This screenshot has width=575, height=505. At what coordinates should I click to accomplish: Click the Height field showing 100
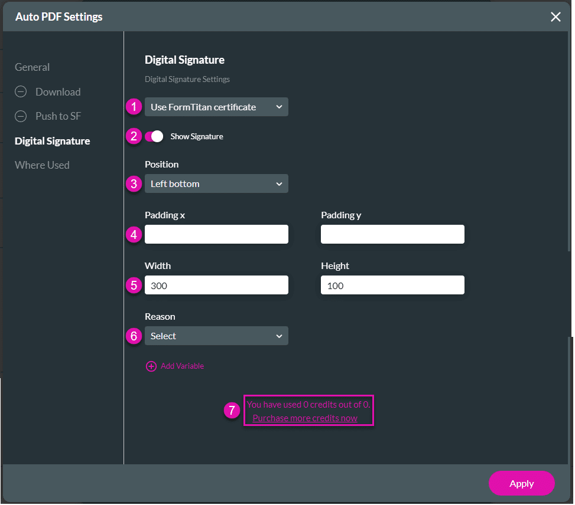[392, 285]
